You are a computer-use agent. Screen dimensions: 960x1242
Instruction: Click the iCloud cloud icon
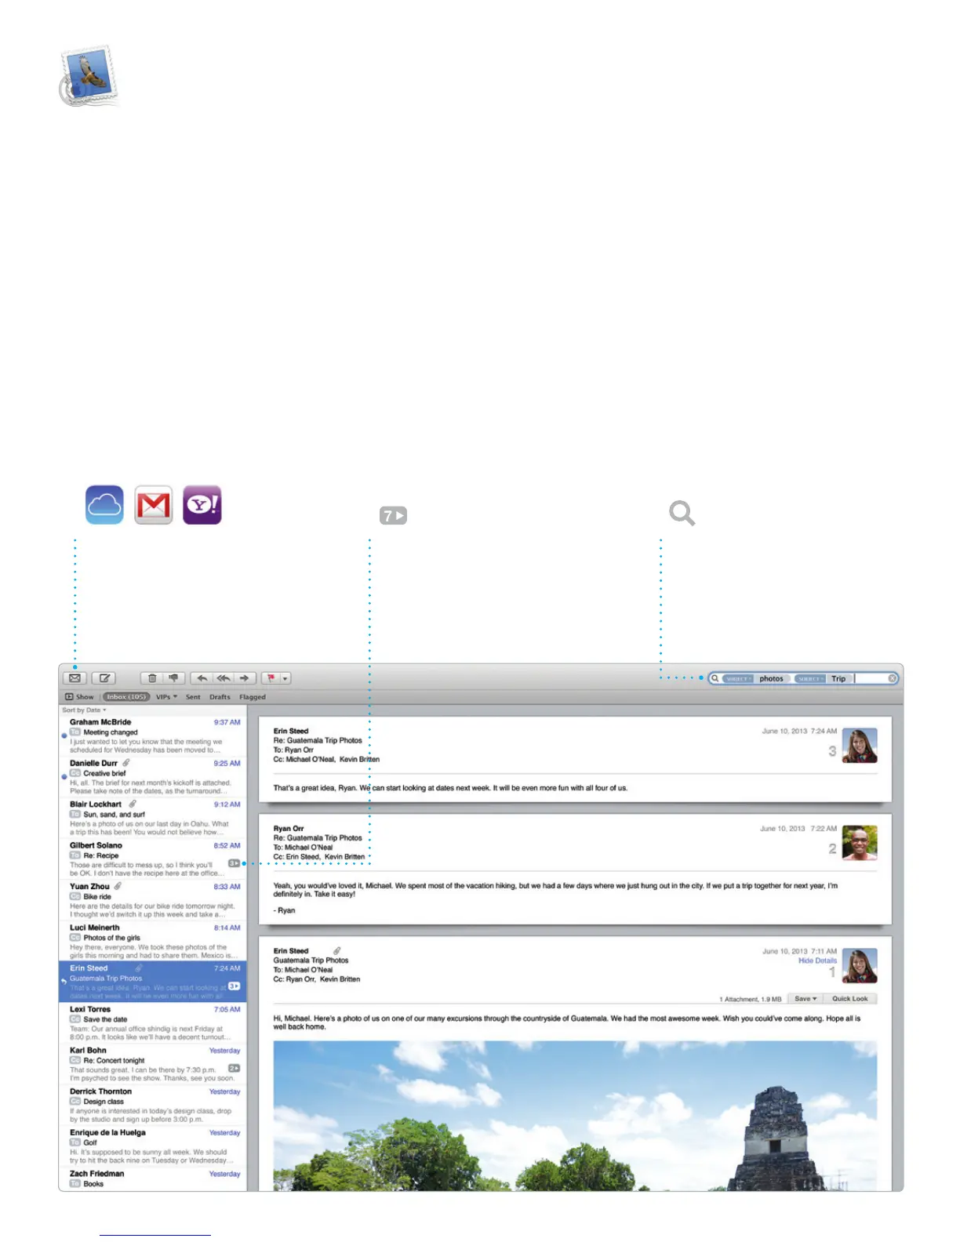(104, 504)
